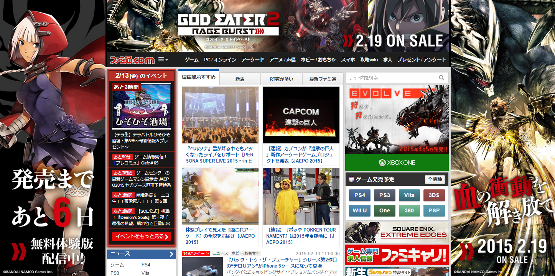
Task: Select the RT数が多い tab
Action: (281, 79)
